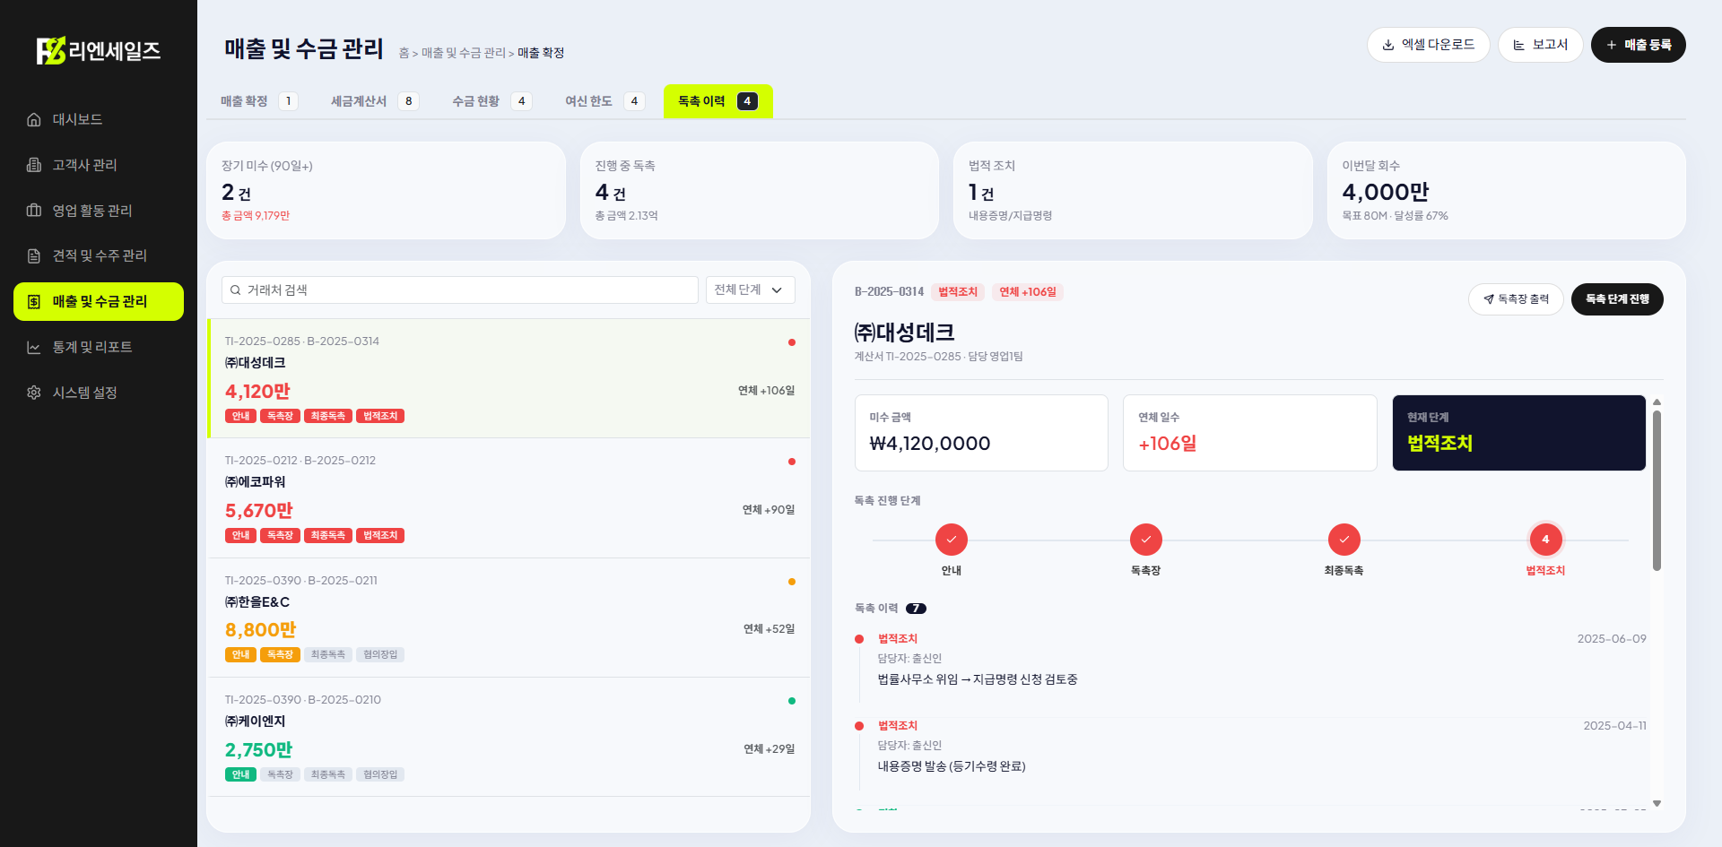Click the search magnifier icon in 거래처 검색

tap(235, 290)
